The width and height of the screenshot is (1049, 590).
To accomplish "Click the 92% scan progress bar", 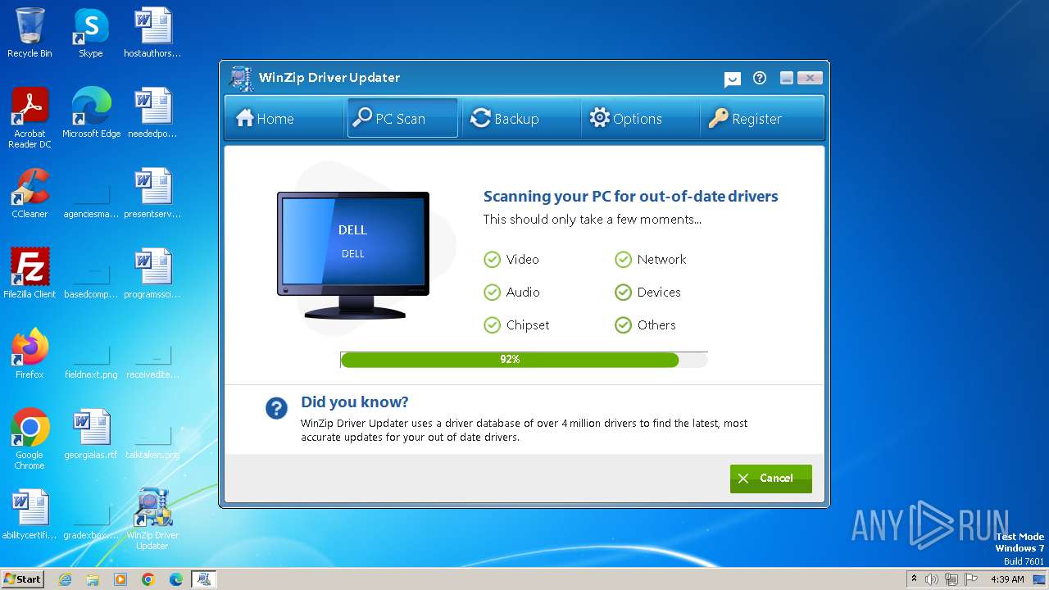I will point(524,360).
